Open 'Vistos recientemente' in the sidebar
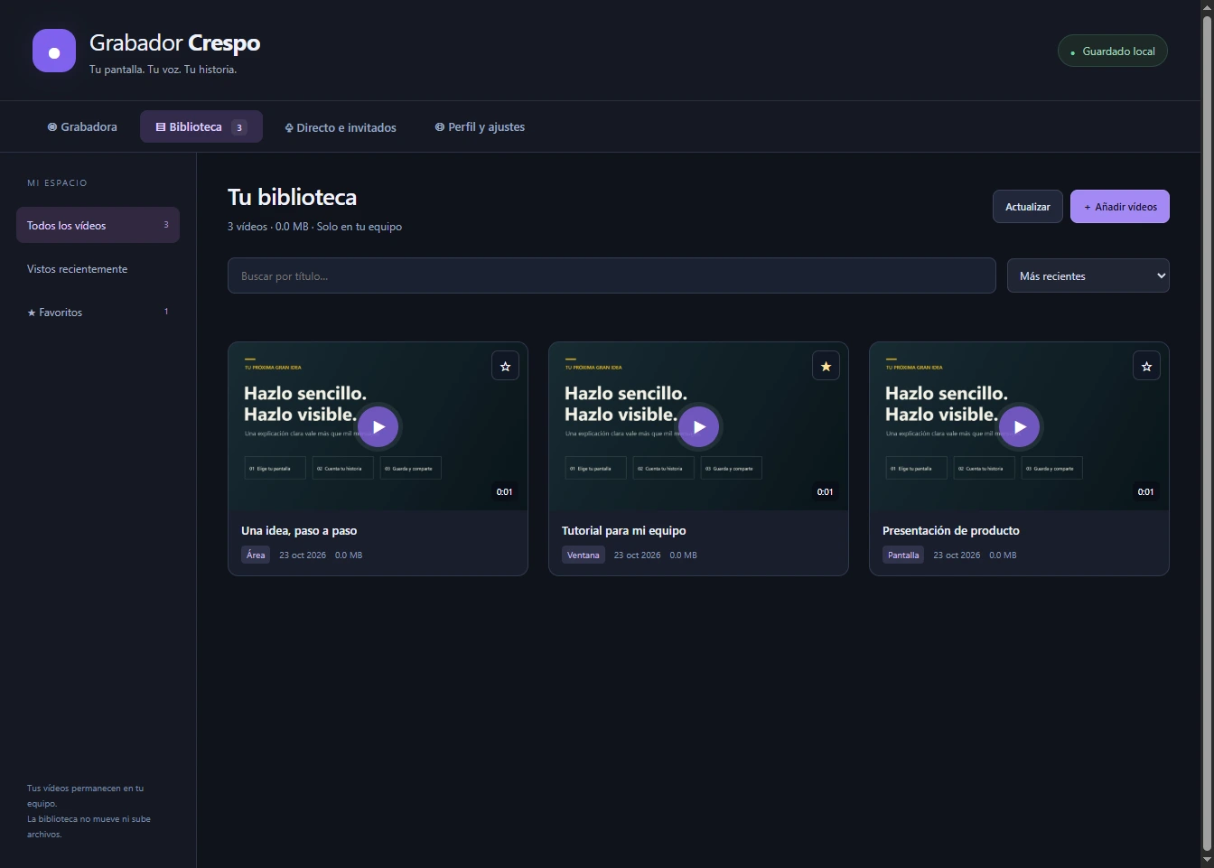Screen dimensions: 1214x868 point(98,268)
